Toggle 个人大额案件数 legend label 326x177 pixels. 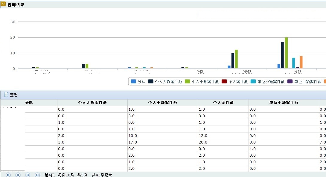(168, 82)
